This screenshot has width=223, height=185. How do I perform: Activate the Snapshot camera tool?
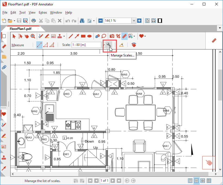click(x=112, y=36)
